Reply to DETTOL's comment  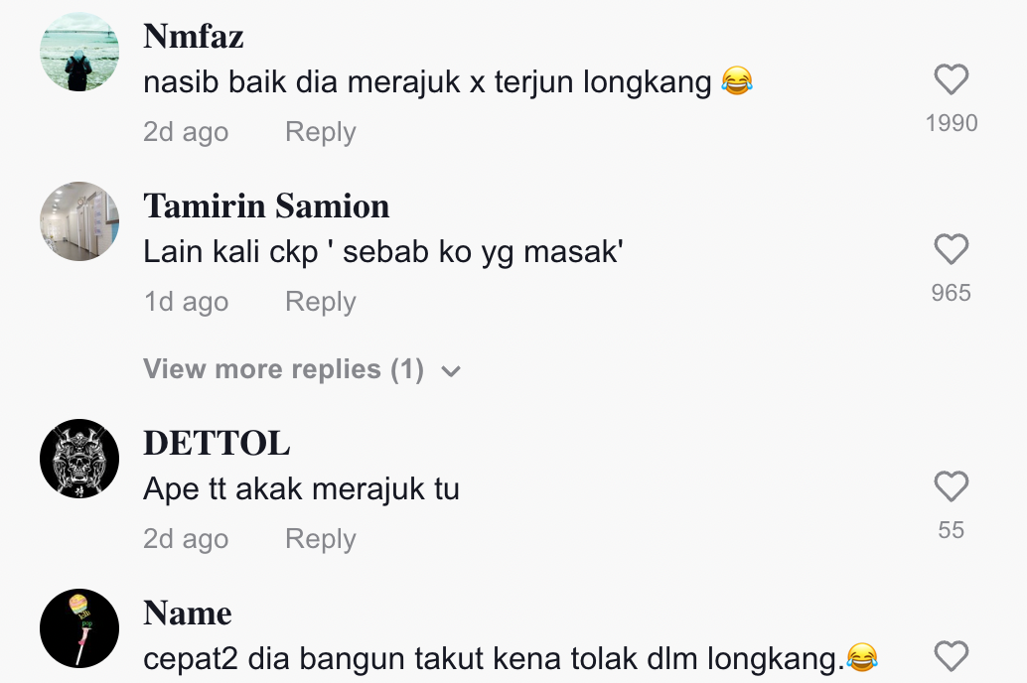point(320,539)
